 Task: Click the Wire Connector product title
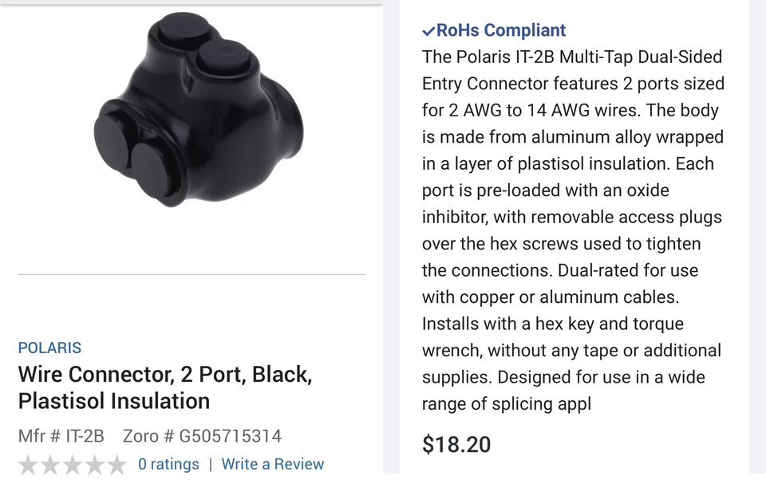coord(164,375)
